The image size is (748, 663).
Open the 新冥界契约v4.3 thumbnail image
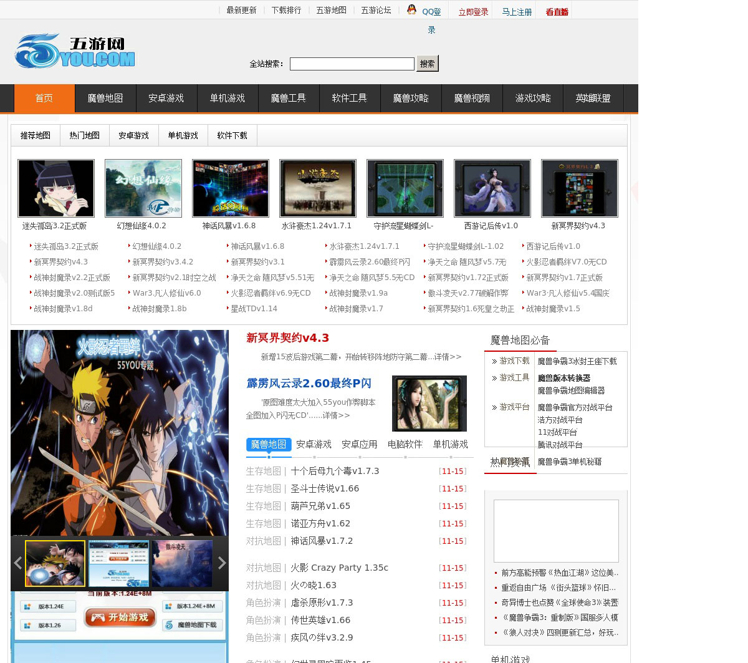(580, 188)
